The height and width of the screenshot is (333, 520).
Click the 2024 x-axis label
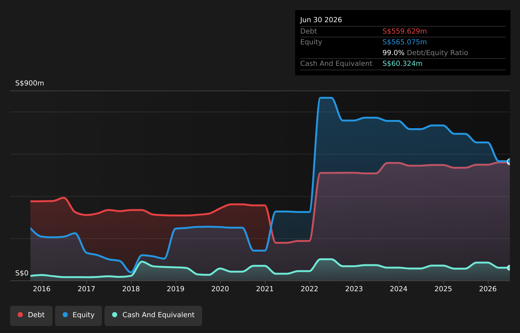(x=399, y=289)
